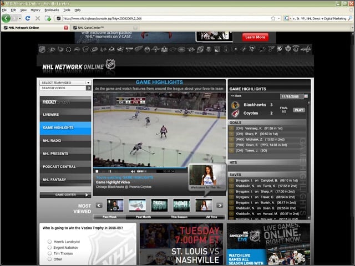This screenshot has width=355, height=266.
Task: Open Podcast Central in the sidebar
Action: pyautogui.click(x=65, y=167)
